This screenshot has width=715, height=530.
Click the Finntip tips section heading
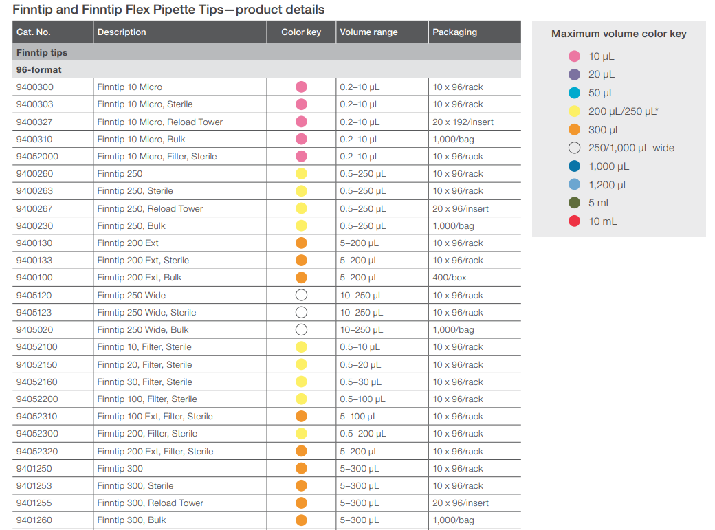click(42, 52)
